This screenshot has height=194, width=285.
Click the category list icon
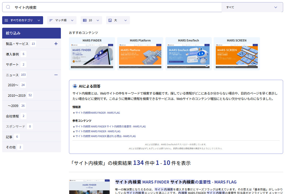[6, 20]
